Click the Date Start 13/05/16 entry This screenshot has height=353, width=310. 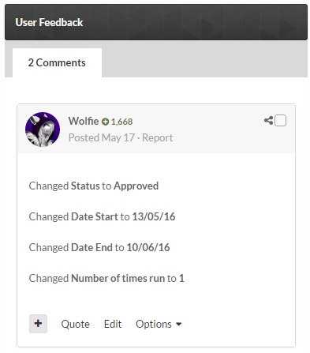tap(102, 216)
